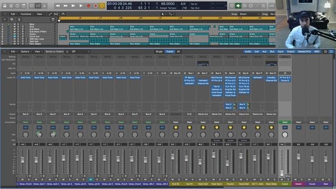The height and width of the screenshot is (189, 336).
Task: Toggle the MIDI channel strip filter
Action: point(317,51)
